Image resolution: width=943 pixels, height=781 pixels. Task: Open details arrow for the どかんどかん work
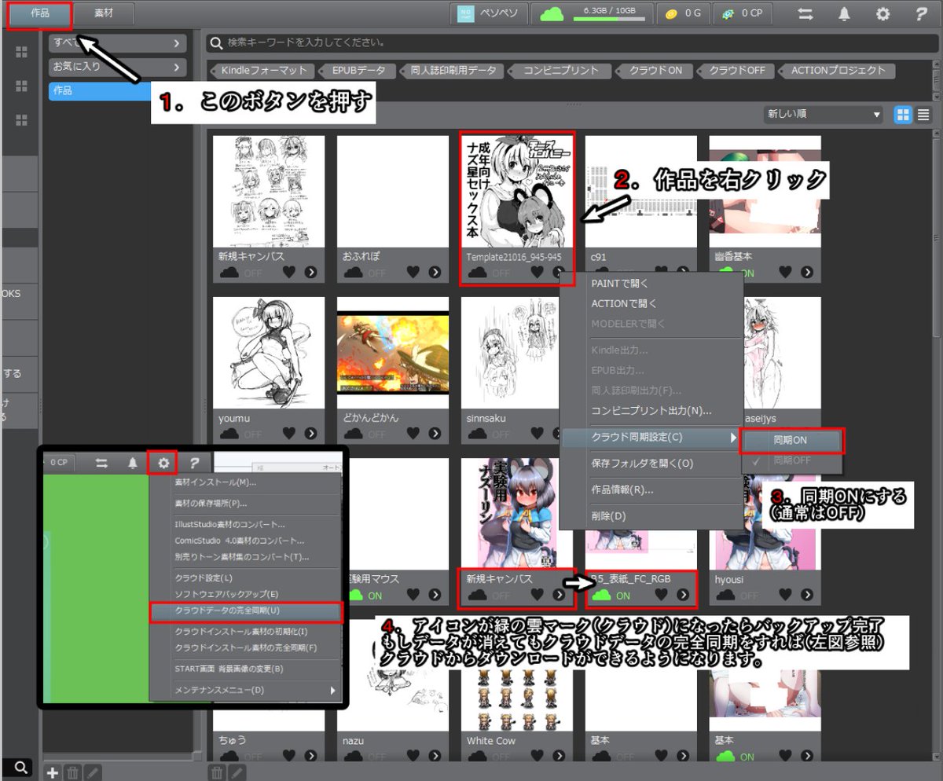(x=435, y=434)
